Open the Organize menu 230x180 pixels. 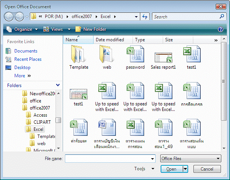click(22, 29)
